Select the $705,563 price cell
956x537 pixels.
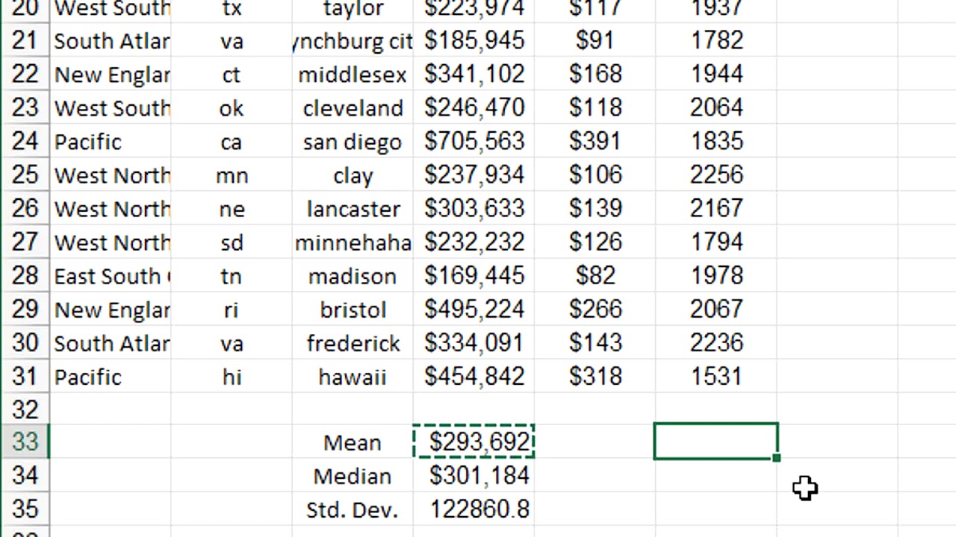474,142
